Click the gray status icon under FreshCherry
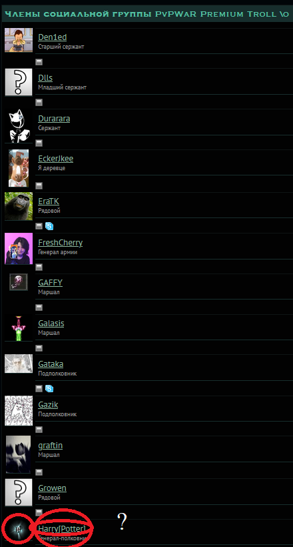293x547 pixels. (39, 267)
